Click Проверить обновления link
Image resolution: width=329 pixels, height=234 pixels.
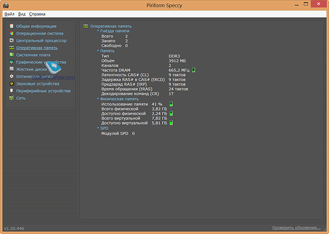(296, 228)
